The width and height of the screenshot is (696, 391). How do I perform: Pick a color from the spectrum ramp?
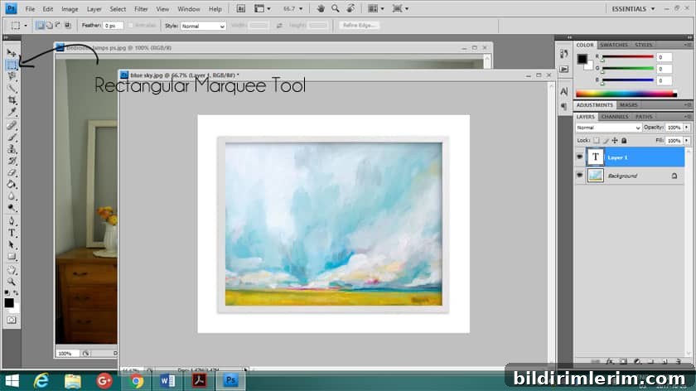pyautogui.click(x=626, y=94)
